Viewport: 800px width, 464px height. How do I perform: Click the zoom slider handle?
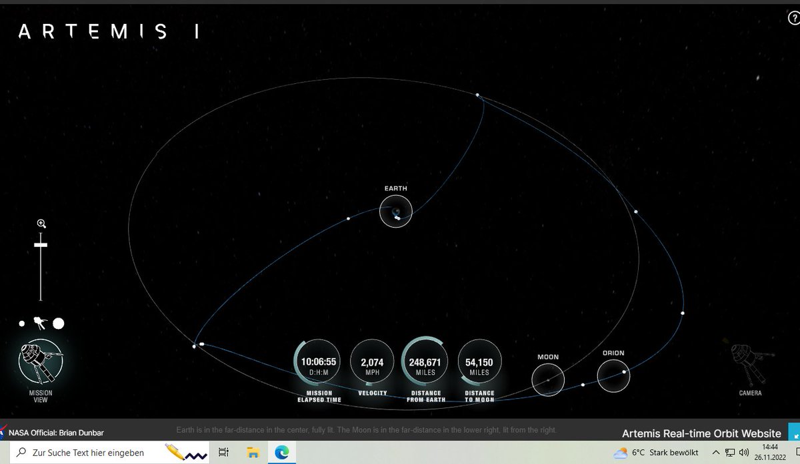point(41,245)
